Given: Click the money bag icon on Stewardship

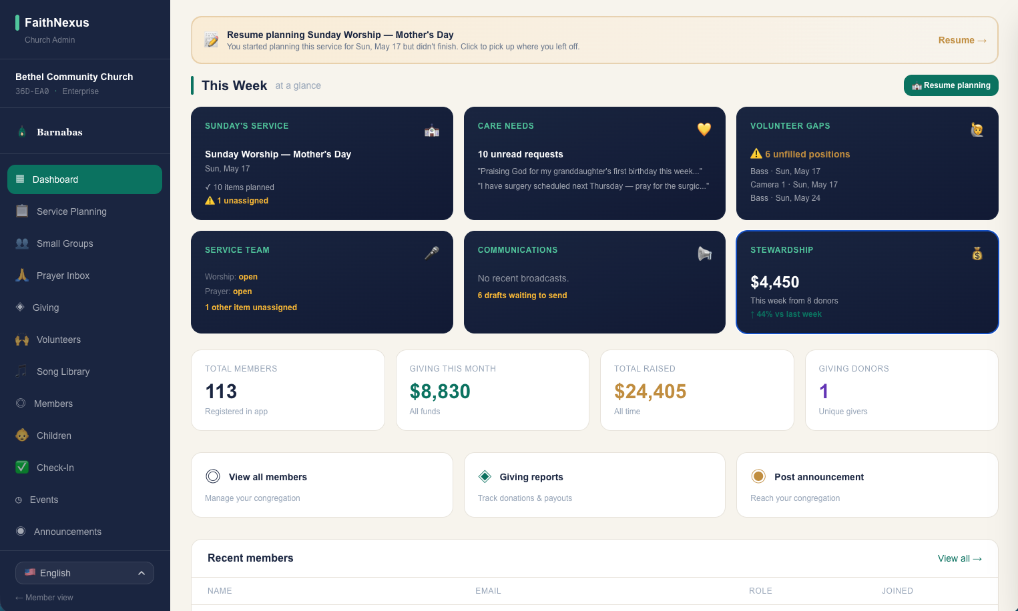Looking at the screenshot, I should 977,253.
